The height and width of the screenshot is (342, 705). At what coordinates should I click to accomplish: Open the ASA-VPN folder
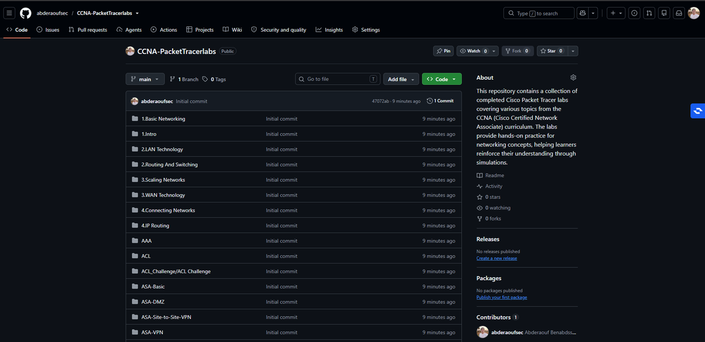pyautogui.click(x=152, y=333)
